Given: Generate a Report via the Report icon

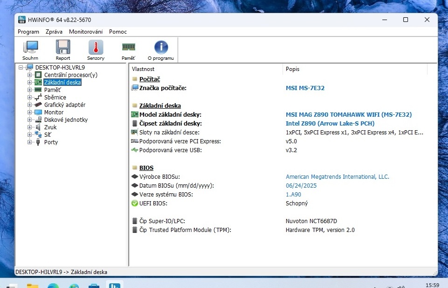Looking at the screenshot, I should click(x=62, y=49).
